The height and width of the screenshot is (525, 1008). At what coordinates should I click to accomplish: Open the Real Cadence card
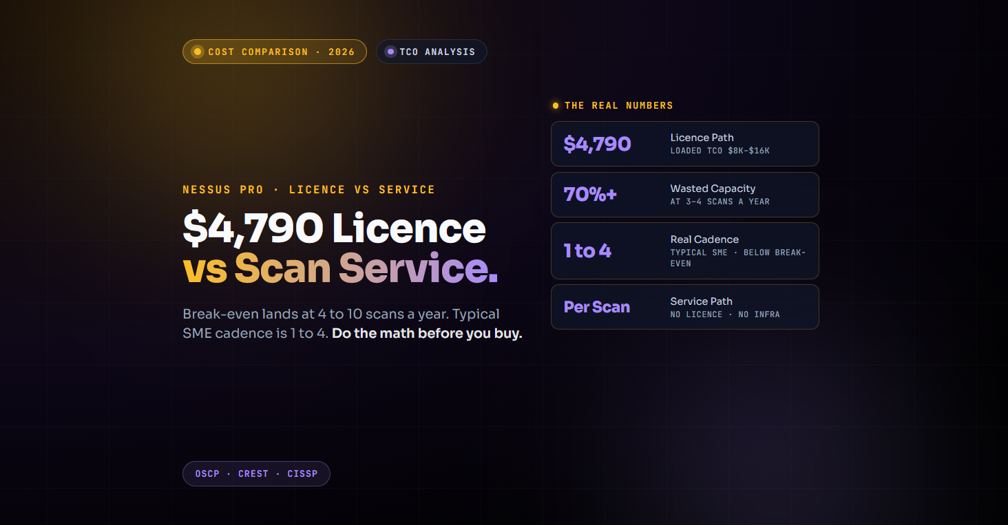pyautogui.click(x=684, y=250)
